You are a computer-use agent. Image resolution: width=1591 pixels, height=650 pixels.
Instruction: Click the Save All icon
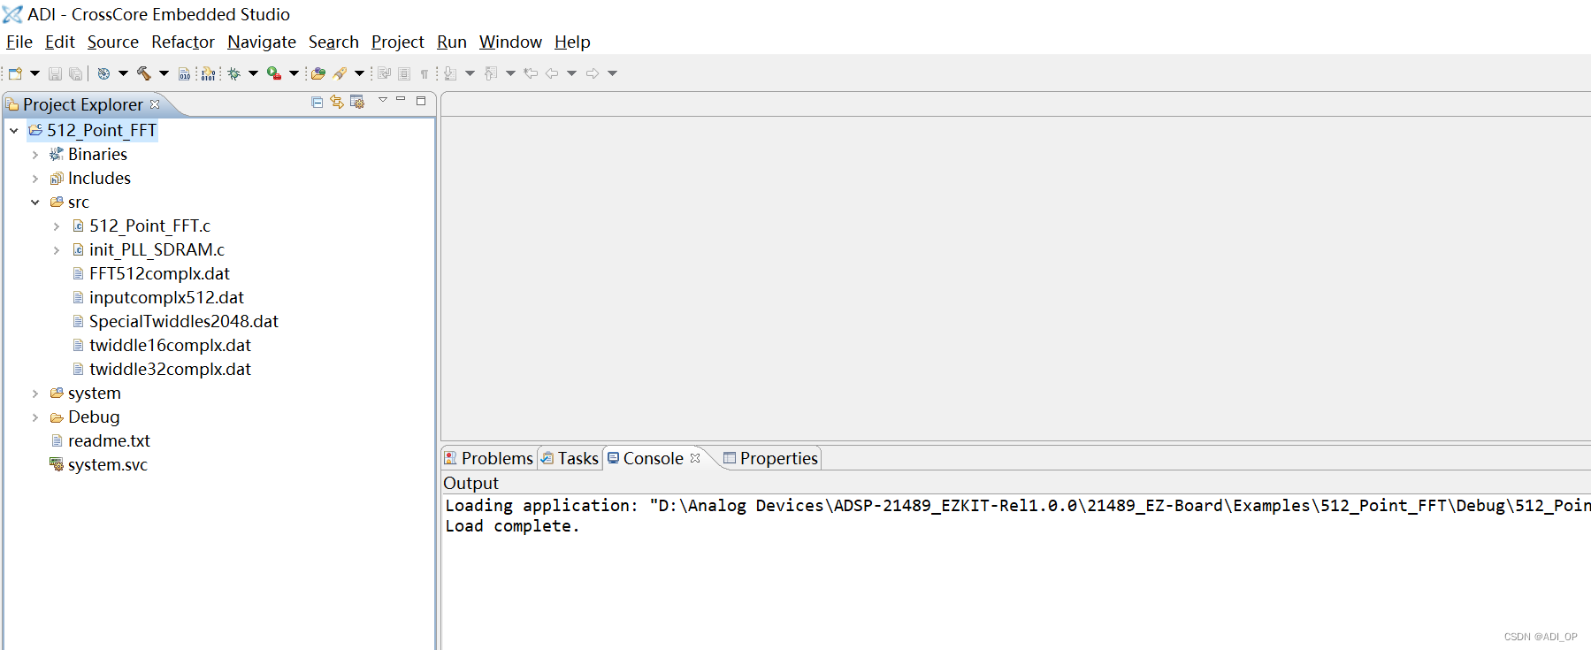pos(75,73)
